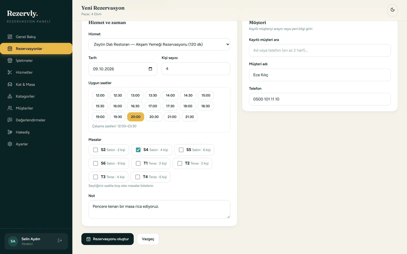The image size is (407, 254).
Task: Click the Müşteri adı field with Ece Kılıç
Action: click(320, 75)
